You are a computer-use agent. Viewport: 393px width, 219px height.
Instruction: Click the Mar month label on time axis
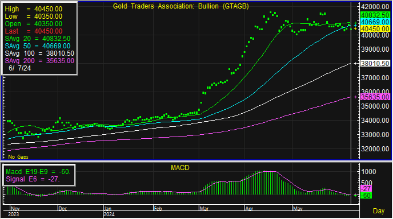tap(204, 209)
